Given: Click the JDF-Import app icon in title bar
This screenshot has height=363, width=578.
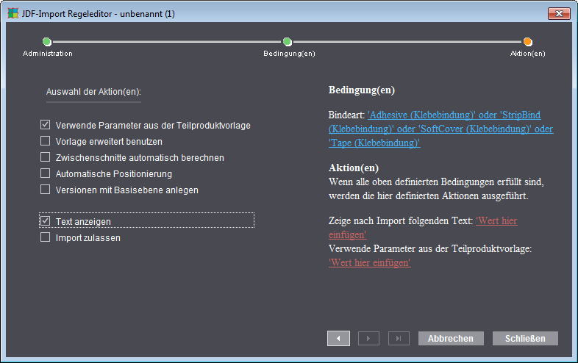Looking at the screenshot, I should pos(13,14).
